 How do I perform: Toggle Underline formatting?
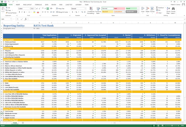[x=24, y=12]
